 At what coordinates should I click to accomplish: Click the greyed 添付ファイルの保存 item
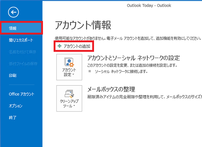23,64
